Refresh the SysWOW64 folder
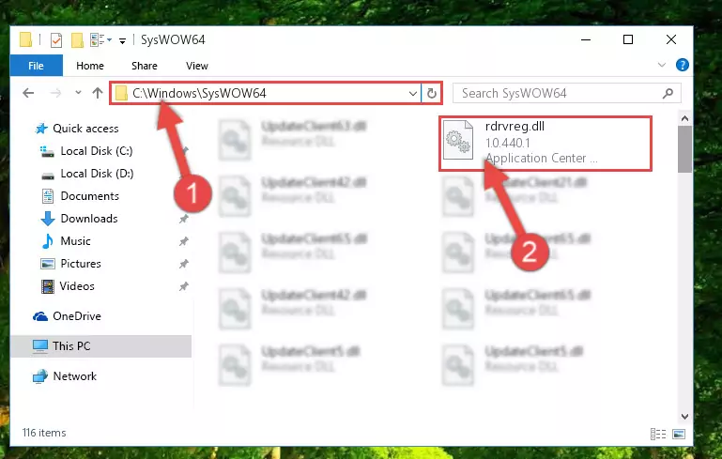Viewport: 722px width, 459px height. [432, 94]
